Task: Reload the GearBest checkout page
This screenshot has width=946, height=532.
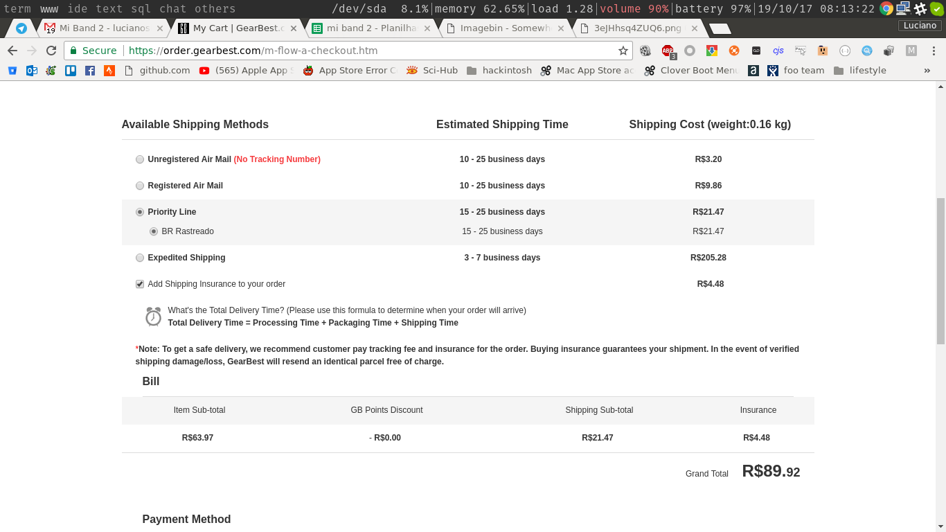Action: [x=51, y=51]
